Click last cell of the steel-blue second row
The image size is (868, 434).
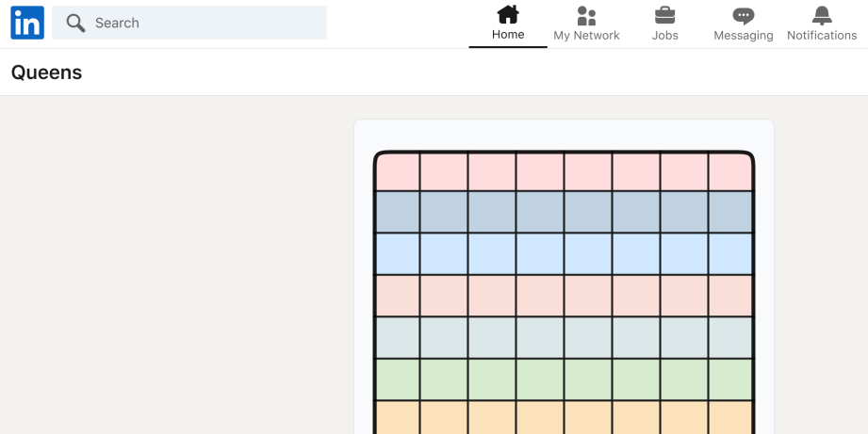pos(730,213)
